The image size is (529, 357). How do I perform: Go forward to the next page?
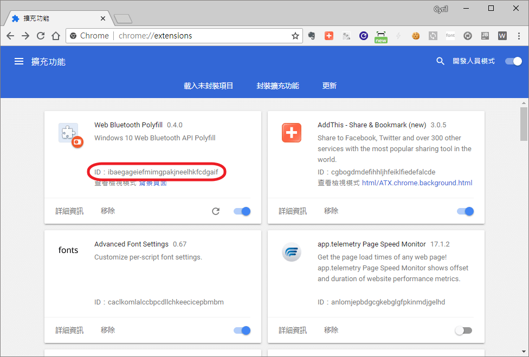pos(25,36)
